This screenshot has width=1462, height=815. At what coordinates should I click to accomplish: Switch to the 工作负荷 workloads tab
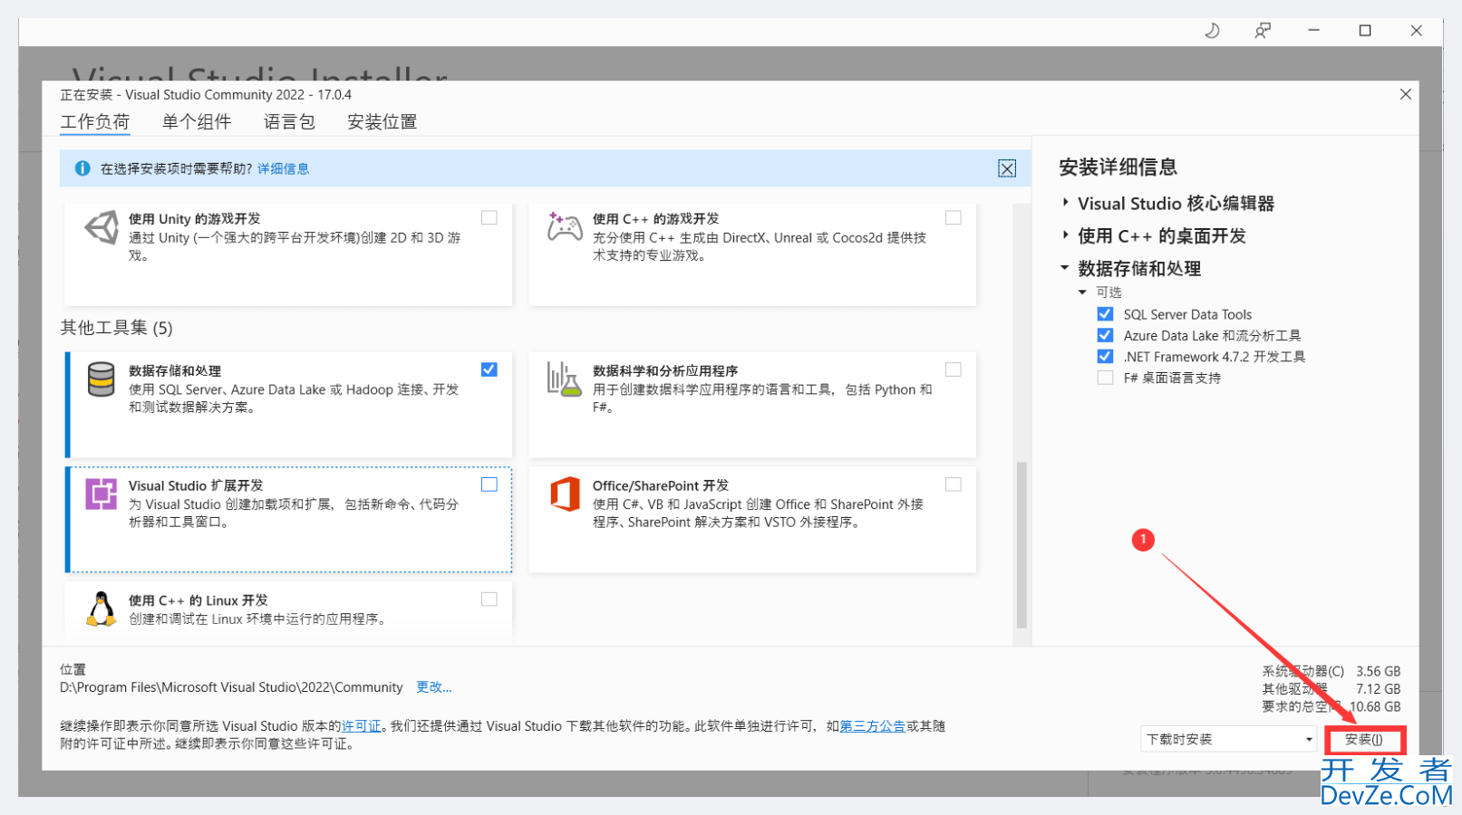click(x=95, y=121)
